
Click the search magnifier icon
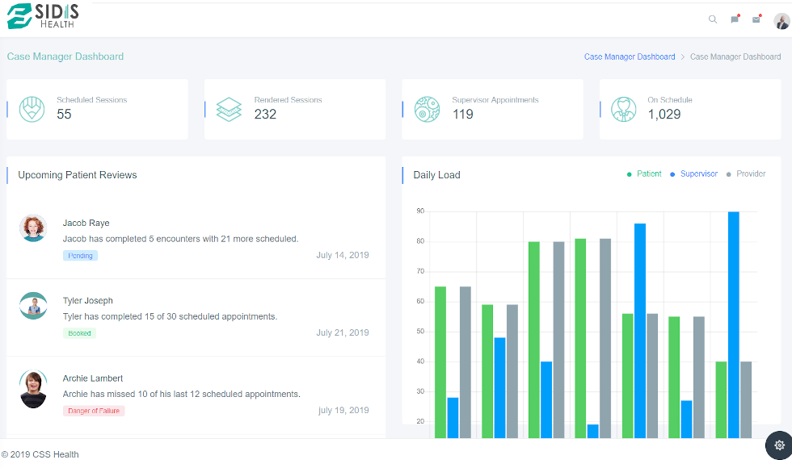713,19
